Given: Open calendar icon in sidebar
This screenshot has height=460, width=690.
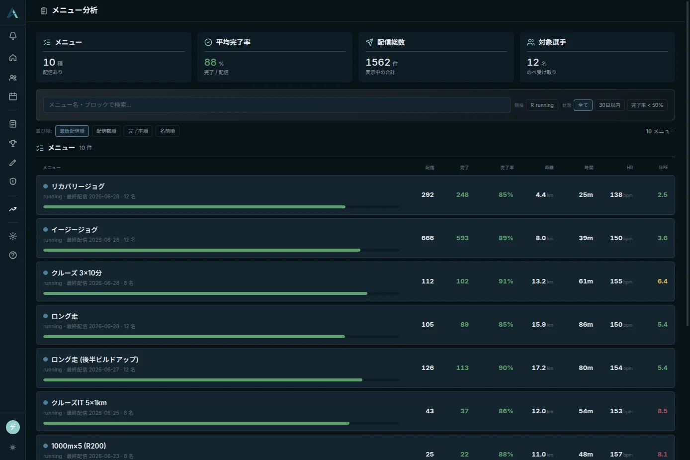Looking at the screenshot, I should click(x=13, y=96).
